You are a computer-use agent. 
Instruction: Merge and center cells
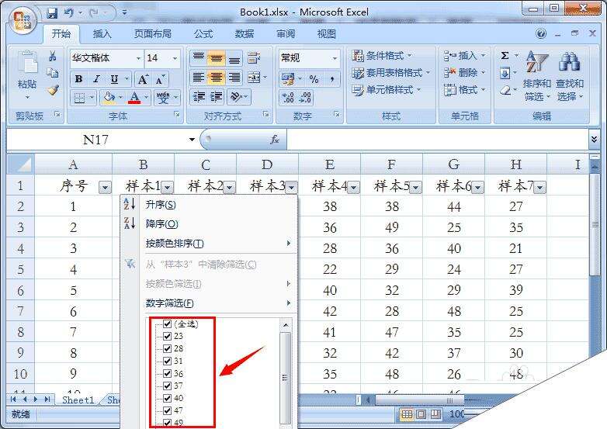254,78
